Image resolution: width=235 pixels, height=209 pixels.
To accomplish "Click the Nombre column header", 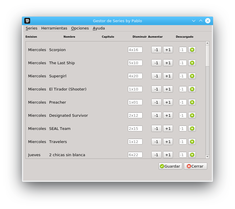I will pyautogui.click(x=69, y=37).
